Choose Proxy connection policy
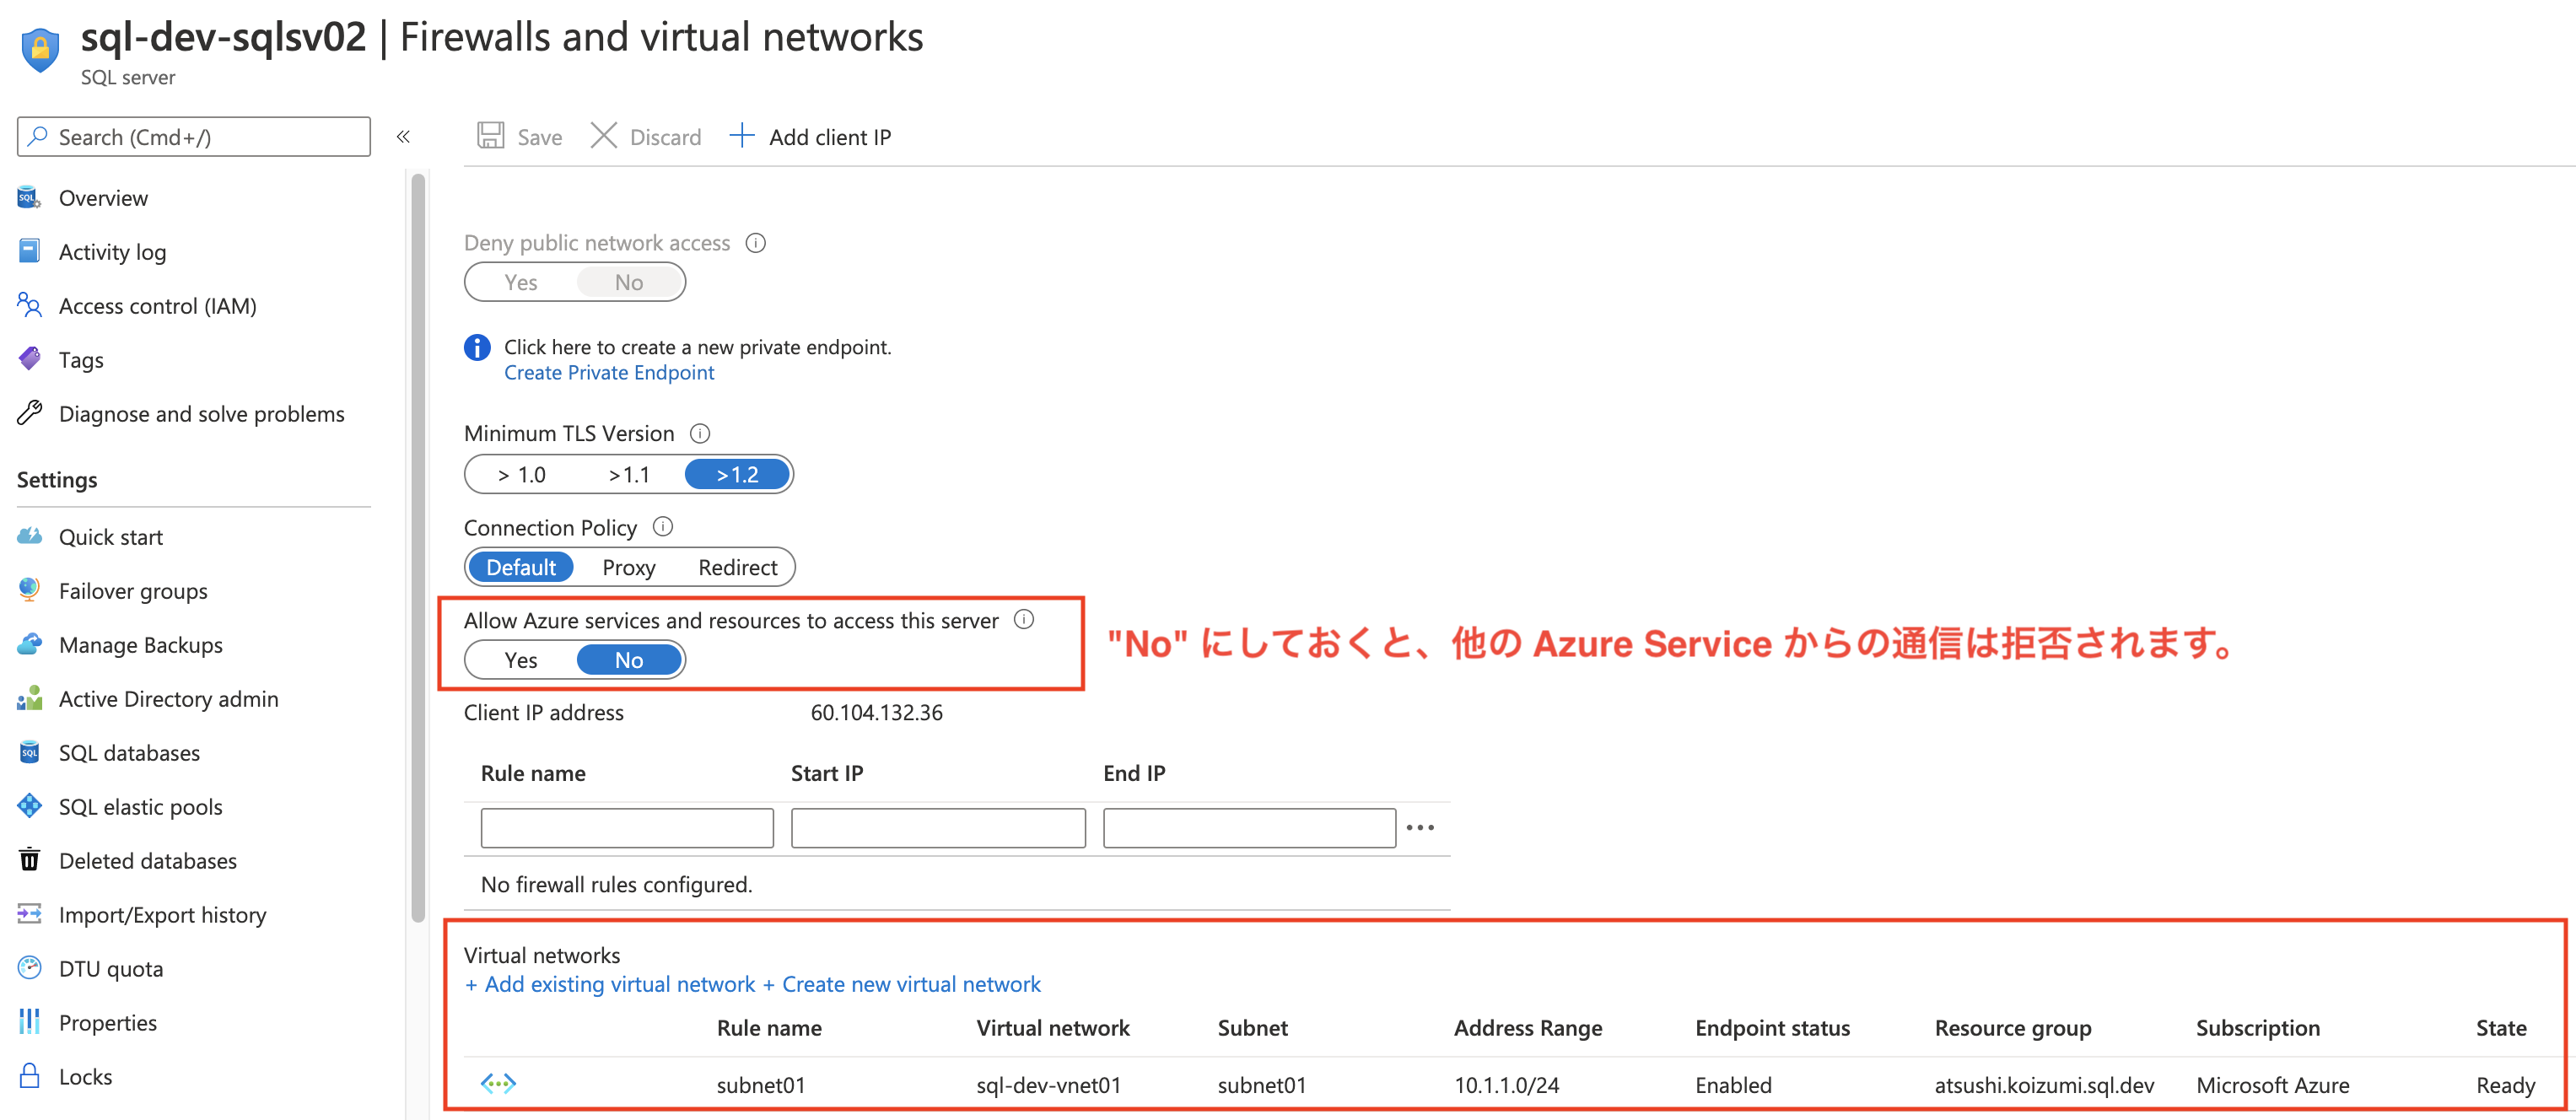 pyautogui.click(x=628, y=567)
